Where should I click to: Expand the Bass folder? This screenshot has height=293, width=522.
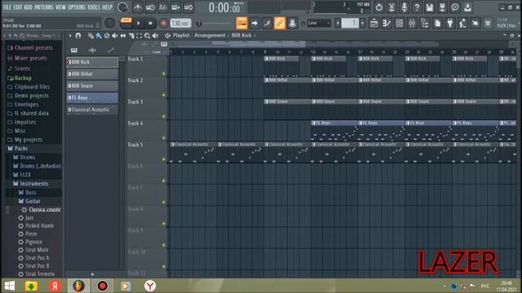(31, 192)
